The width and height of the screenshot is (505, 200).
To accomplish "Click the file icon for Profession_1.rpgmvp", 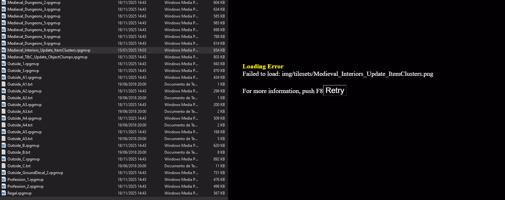I will coord(4,180).
